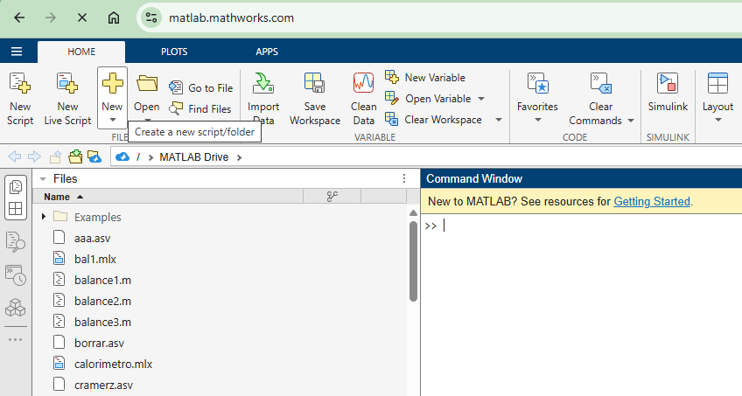
Task: Expand the Clear Workspace dropdown arrow
Action: click(498, 120)
